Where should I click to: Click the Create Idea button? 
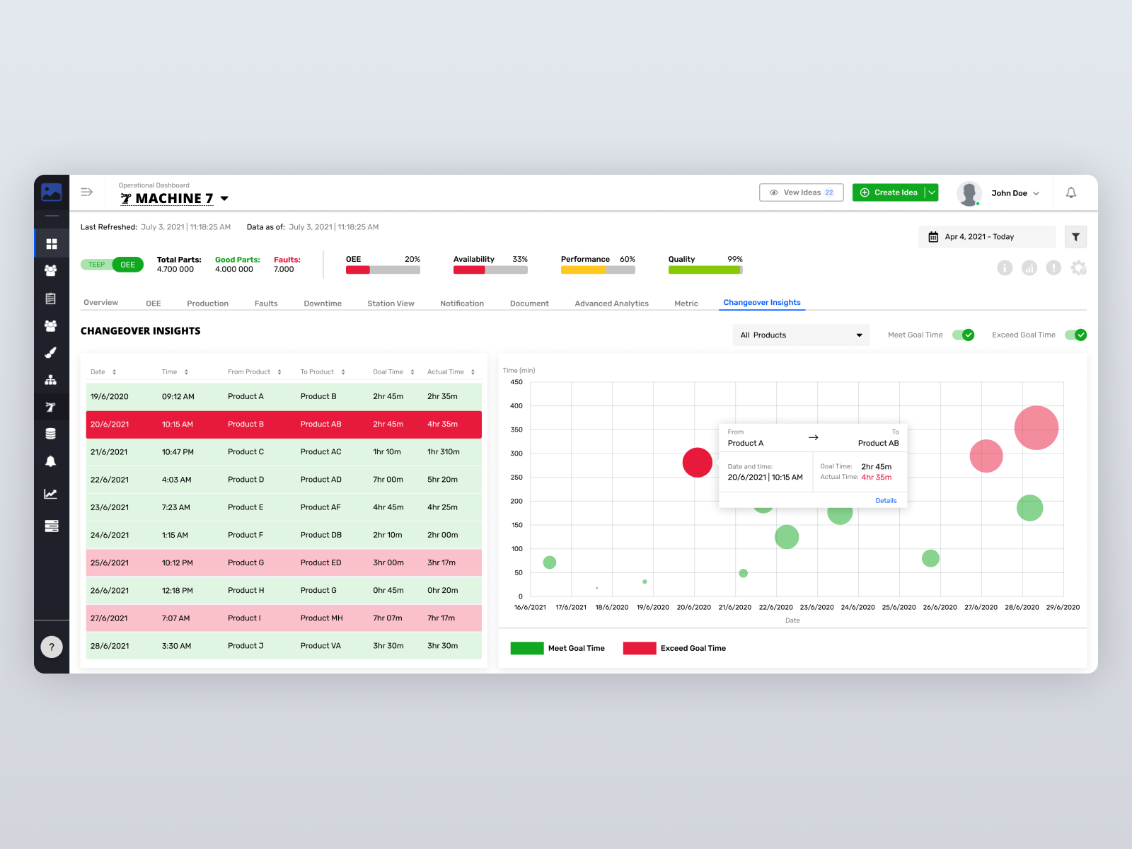pos(890,192)
